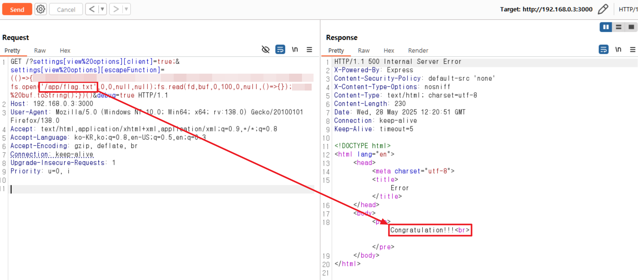Edit the target with the pencil icon
638x280 pixels.
coord(603,9)
